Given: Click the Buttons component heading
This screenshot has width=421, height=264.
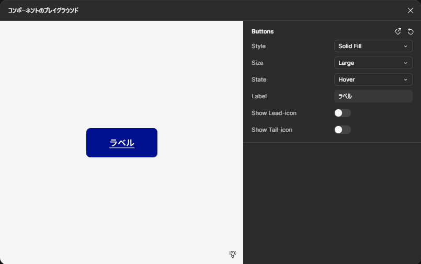Looking at the screenshot, I should click(x=263, y=31).
